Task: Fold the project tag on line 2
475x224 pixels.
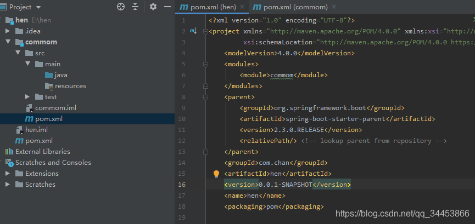Action: [x=206, y=31]
